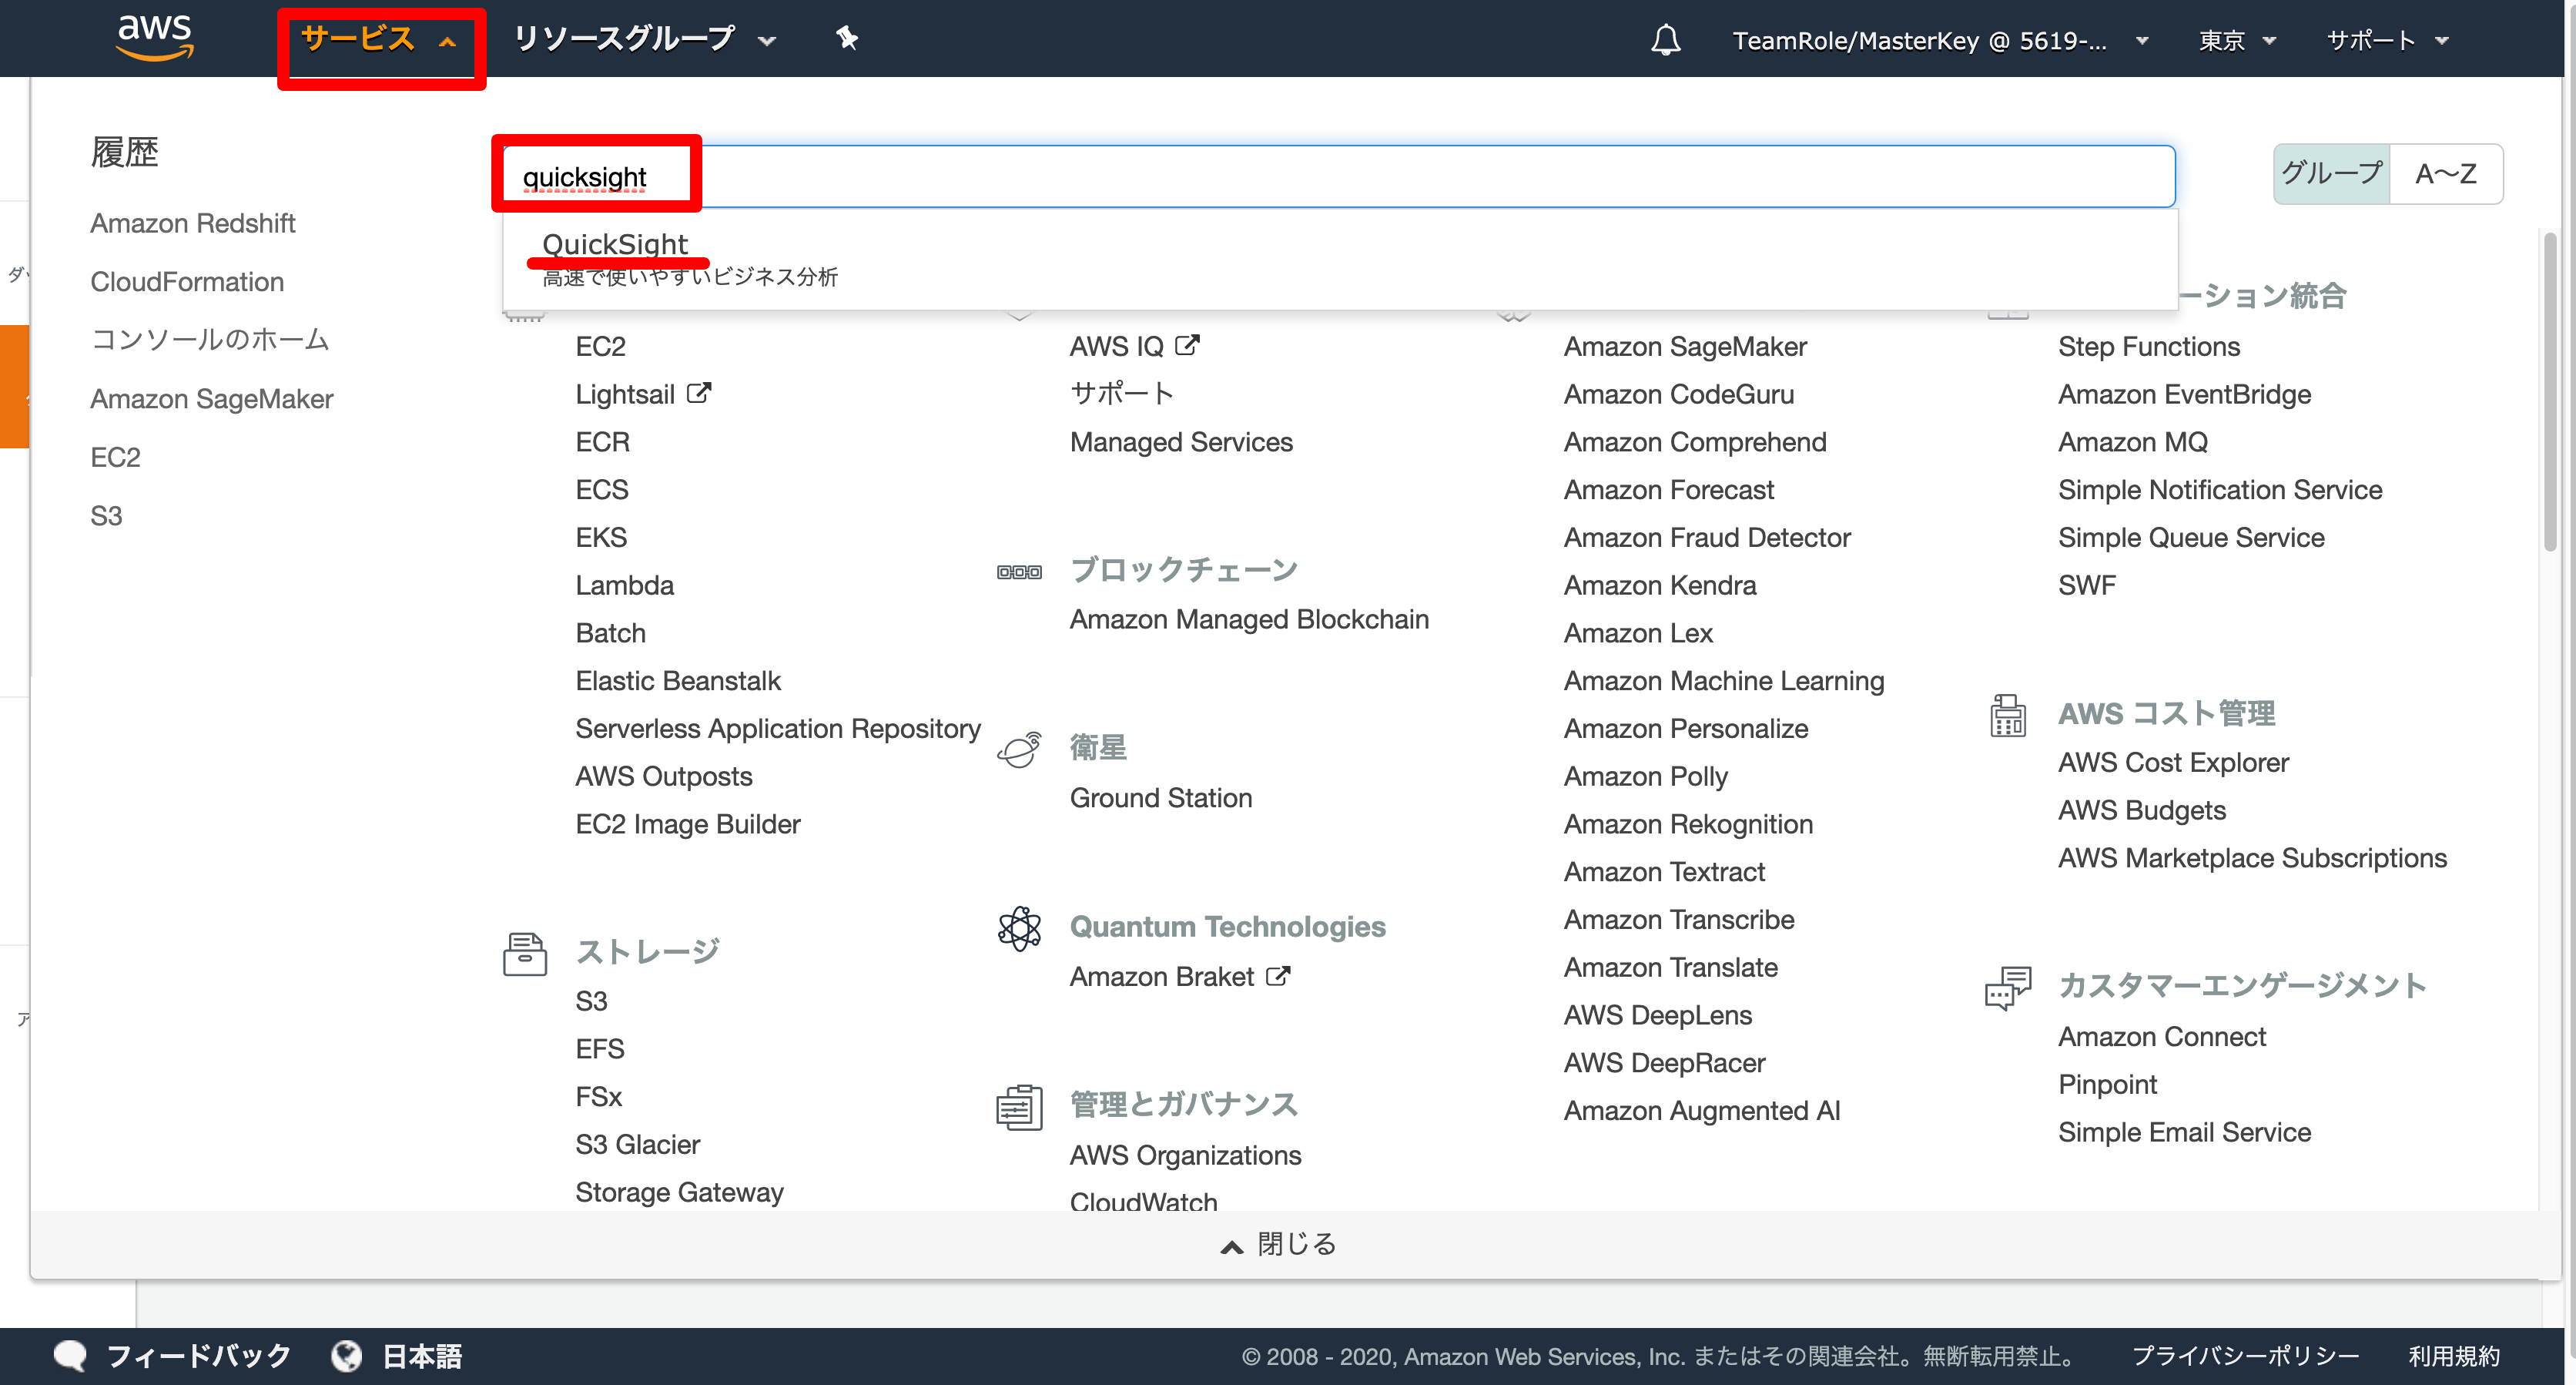Open Pinpoint service
The image size is (2576, 1385).
2107,1085
